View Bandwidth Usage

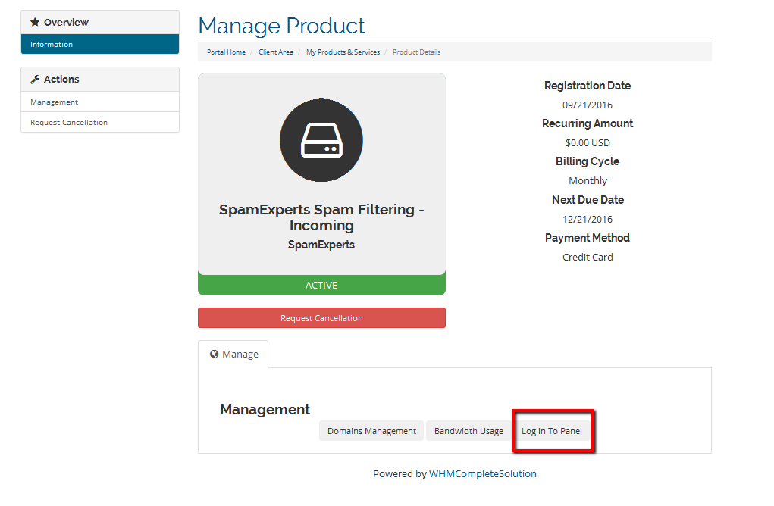[x=469, y=431]
